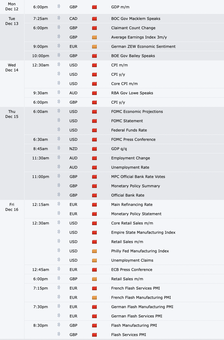Click the speaker icon beside NZD GDP q/q
The width and height of the screenshot is (224, 340).
pos(59,149)
